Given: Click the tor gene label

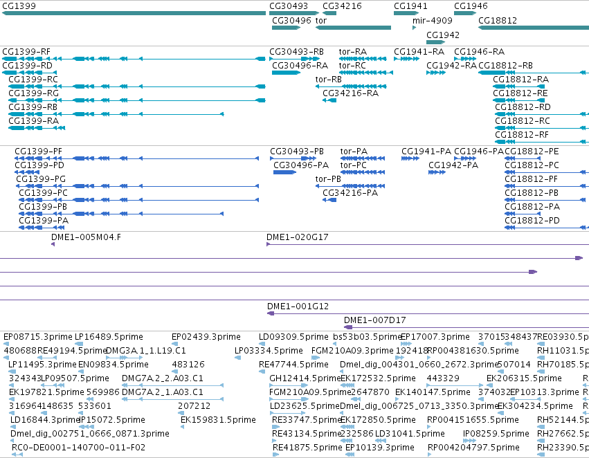Looking at the screenshot, I should [320, 20].
